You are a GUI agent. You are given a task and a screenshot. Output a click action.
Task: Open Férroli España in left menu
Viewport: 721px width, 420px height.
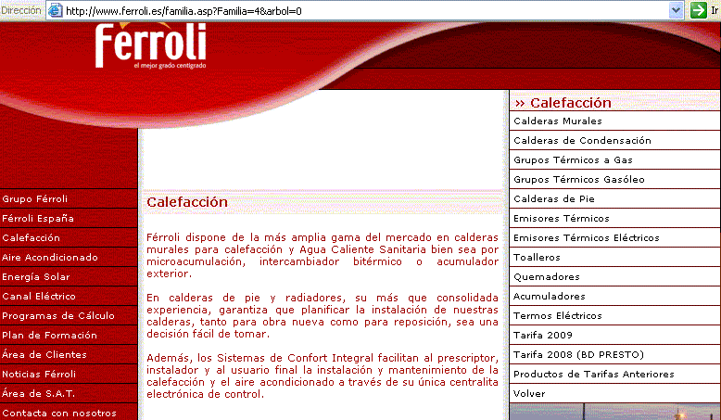38,218
